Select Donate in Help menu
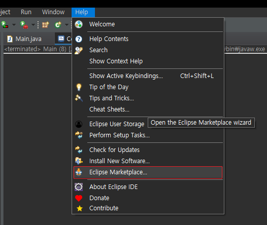Viewport: 267px width, 225px height. 148,198
